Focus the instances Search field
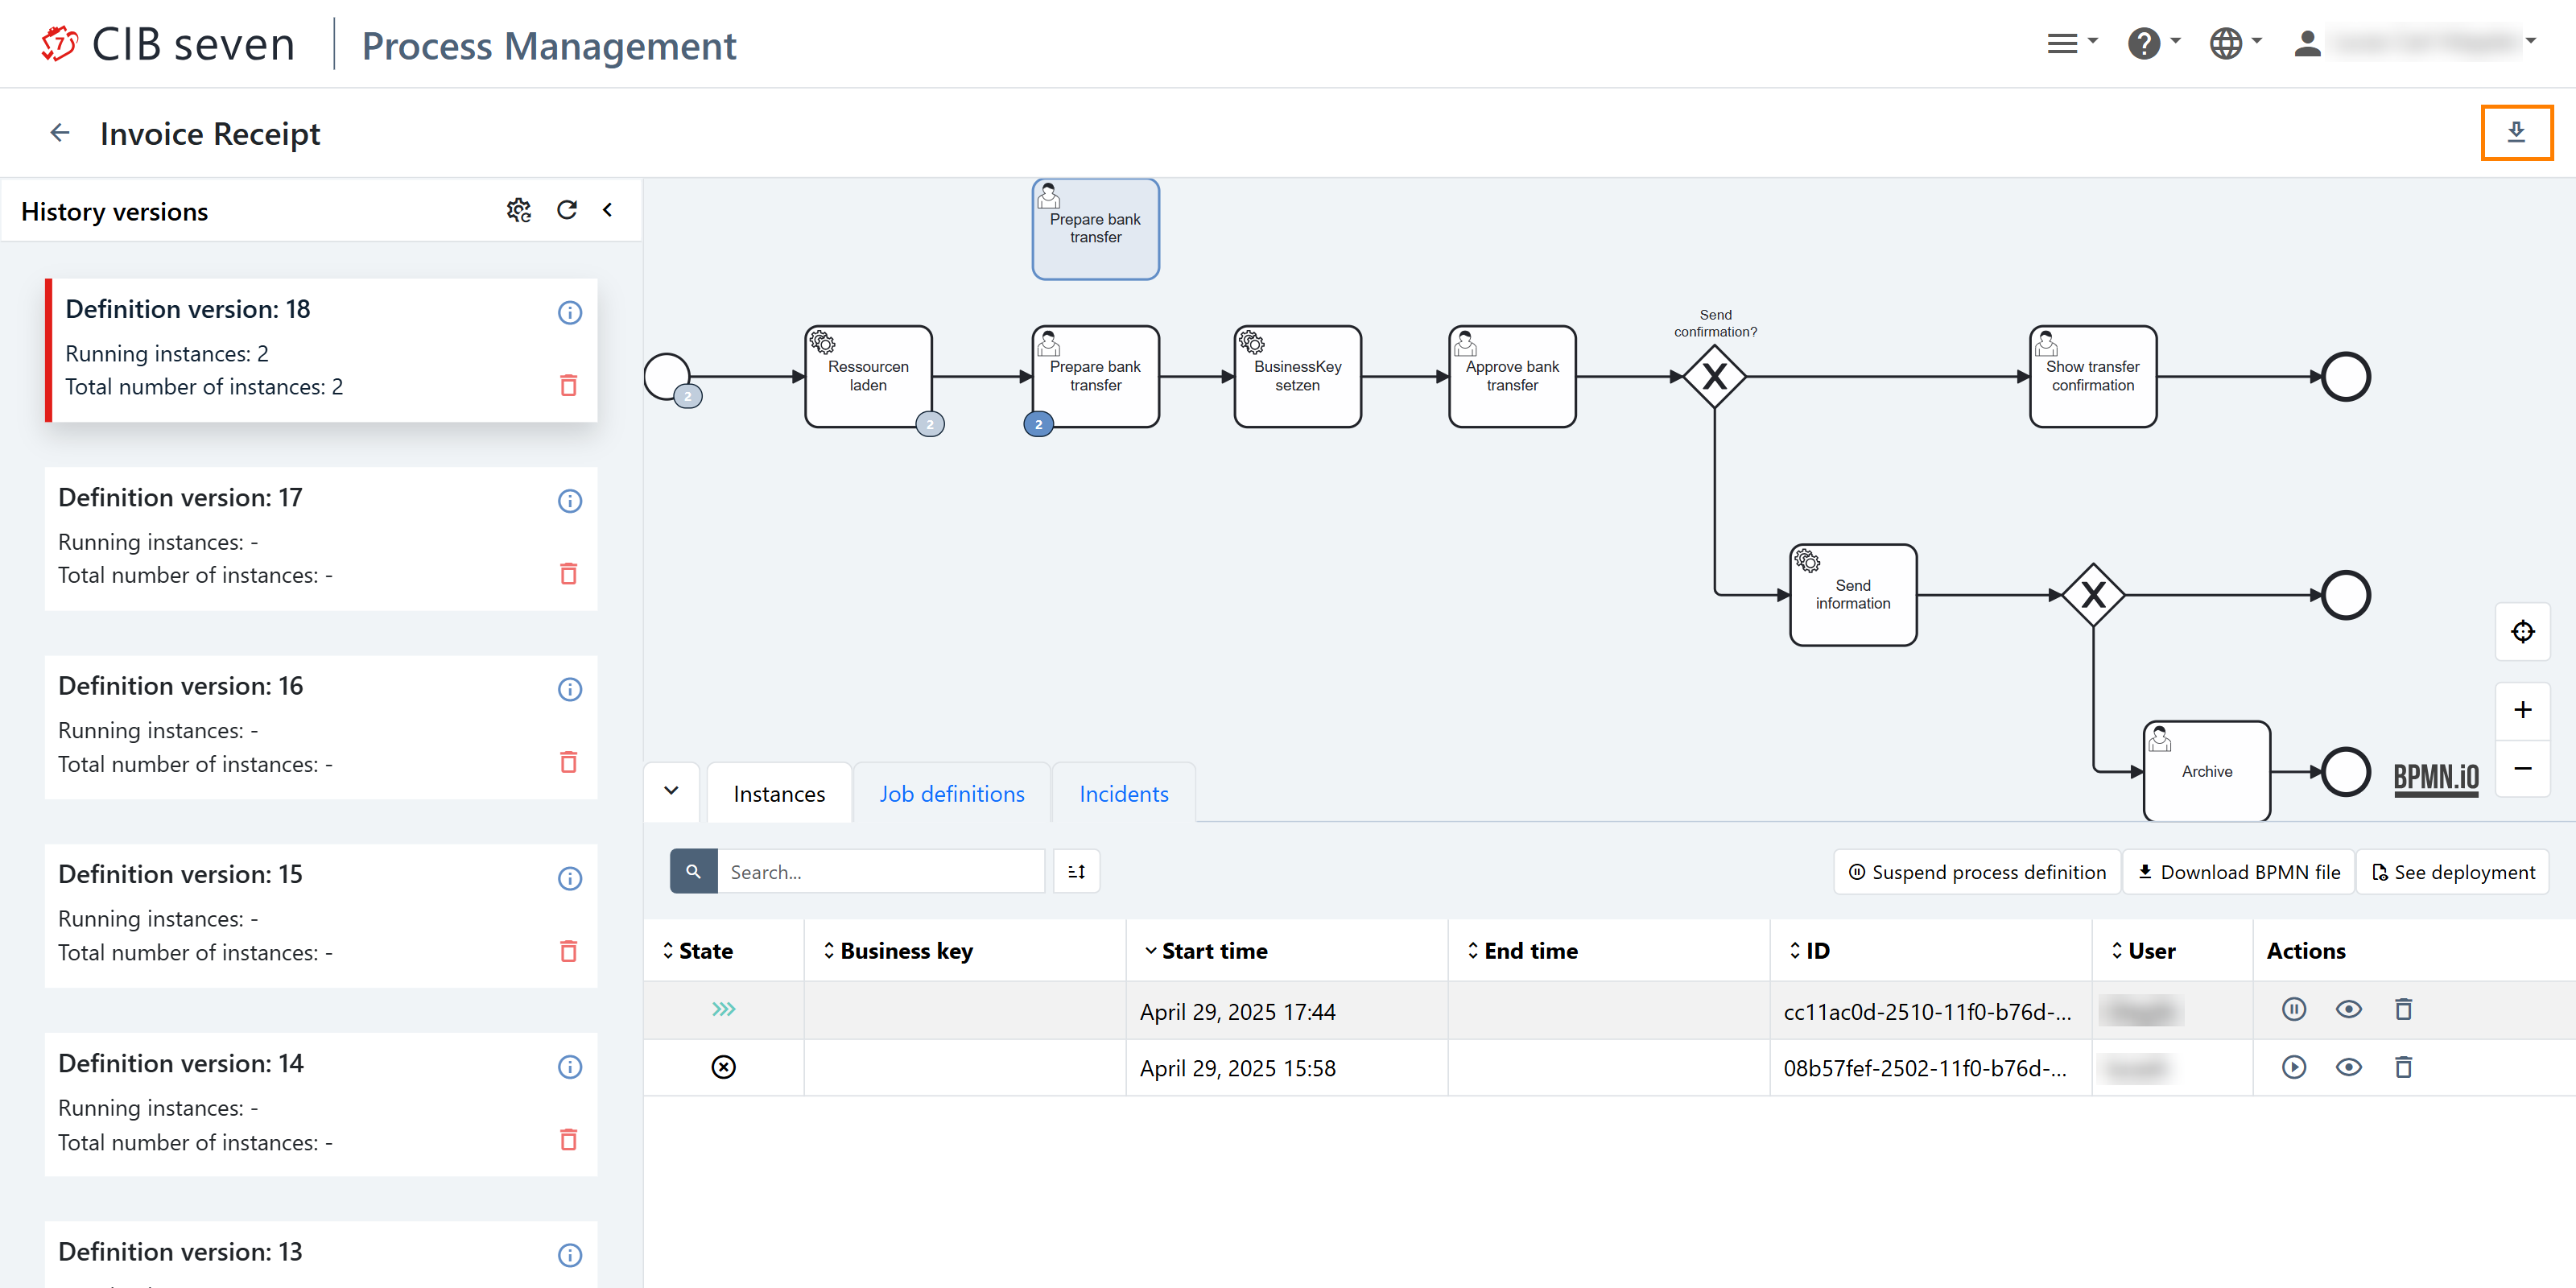 tap(880, 872)
